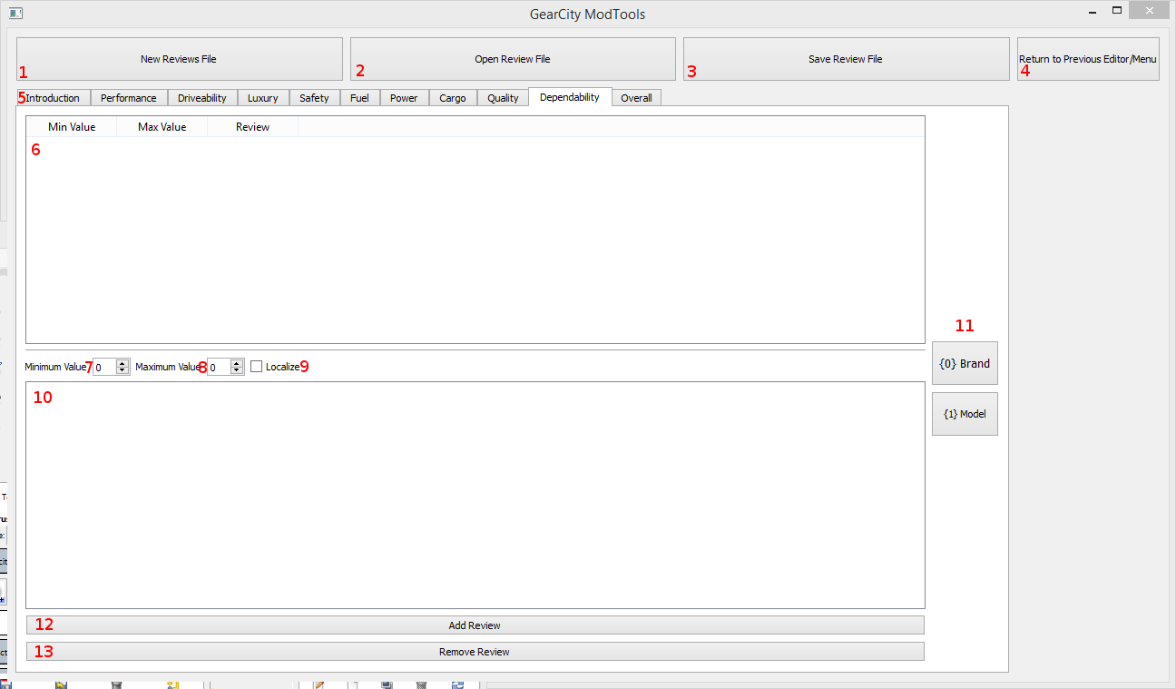Insert the {1} Model placeholder
The width and height of the screenshot is (1176, 689).
965,414
